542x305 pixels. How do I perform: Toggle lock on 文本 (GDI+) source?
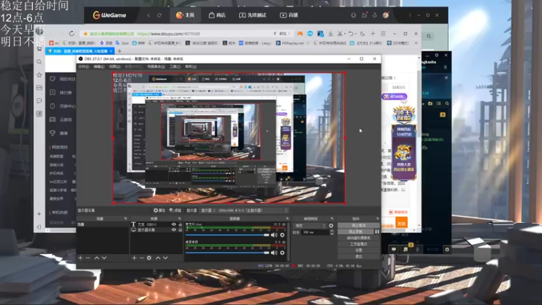[180, 224]
